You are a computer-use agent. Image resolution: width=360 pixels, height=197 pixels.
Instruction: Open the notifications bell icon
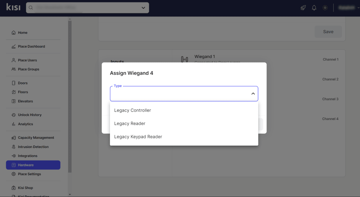(314, 8)
